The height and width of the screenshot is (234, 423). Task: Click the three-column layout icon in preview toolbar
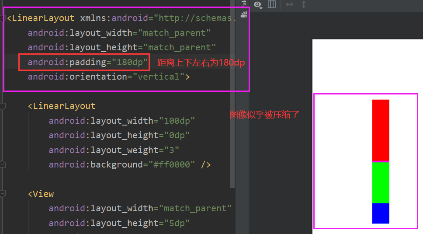(x=272, y=4)
